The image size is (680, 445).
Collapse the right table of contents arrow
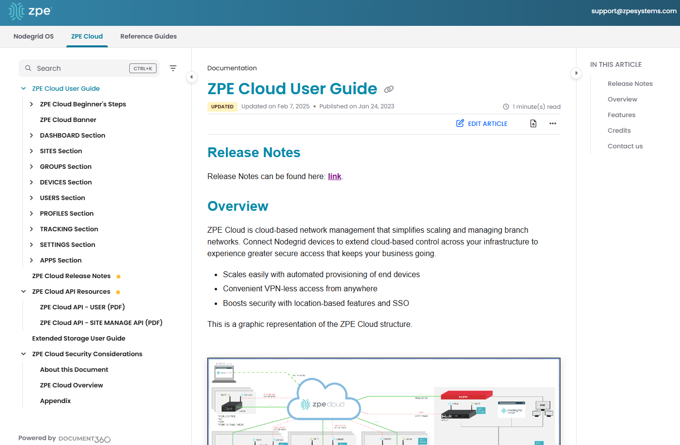pyautogui.click(x=576, y=73)
